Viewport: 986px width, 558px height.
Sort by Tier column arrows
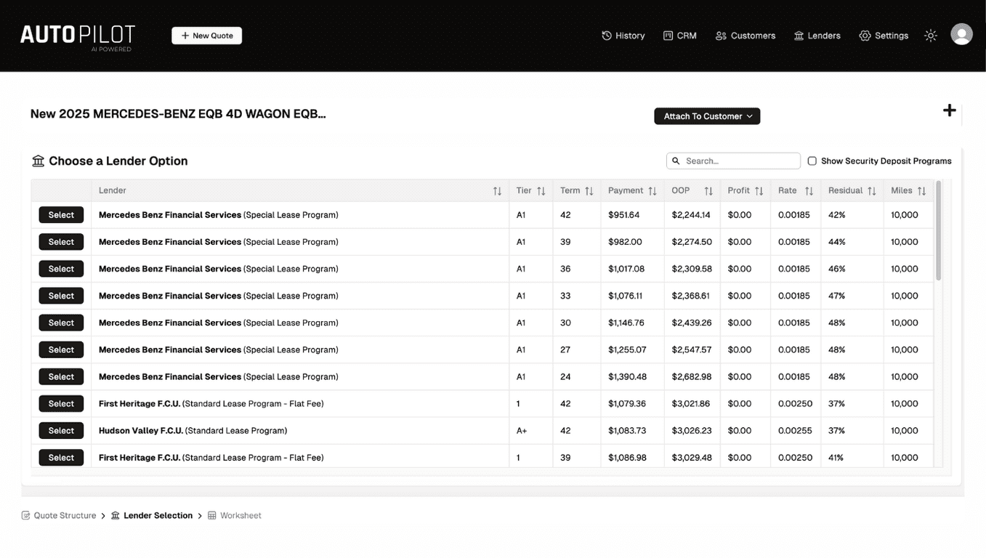(x=541, y=191)
